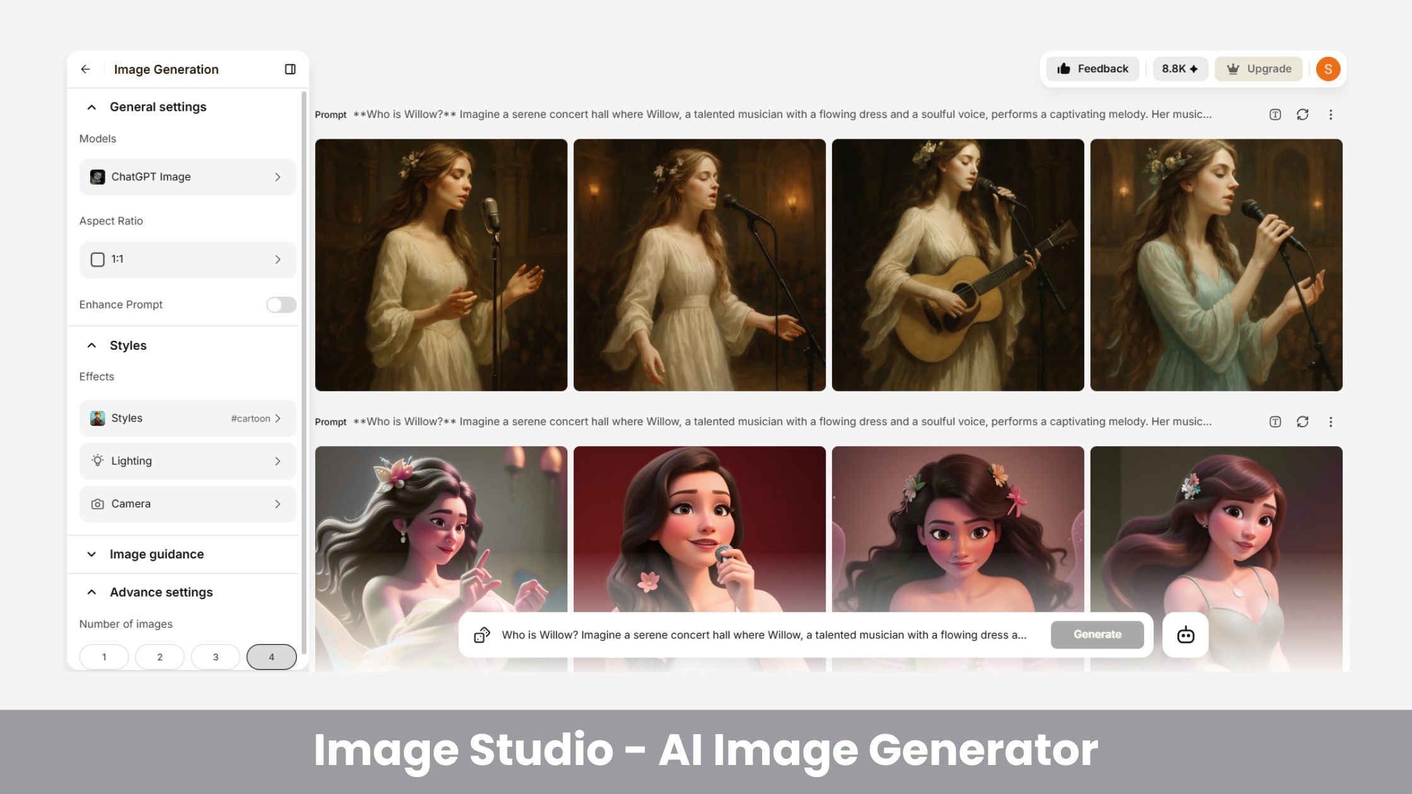Viewport: 1412px width, 794px height.
Task: Click the guitar-playing Willow image thumbnail
Action: point(958,265)
